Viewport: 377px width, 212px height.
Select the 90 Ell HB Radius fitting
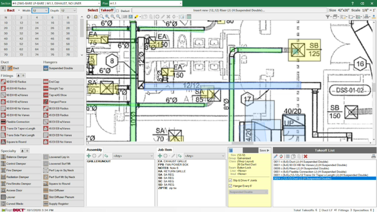pos(21,82)
